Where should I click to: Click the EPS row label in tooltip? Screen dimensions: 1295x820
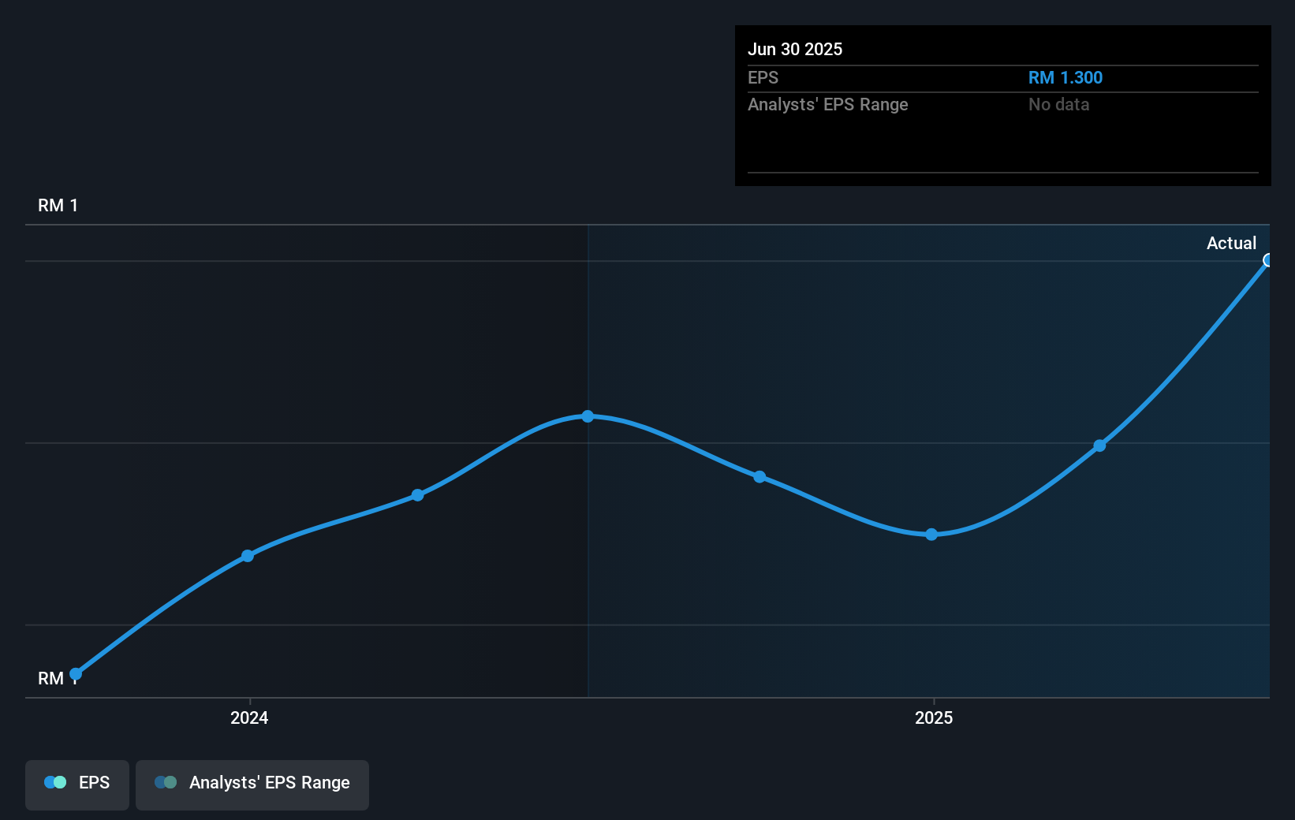coord(763,78)
